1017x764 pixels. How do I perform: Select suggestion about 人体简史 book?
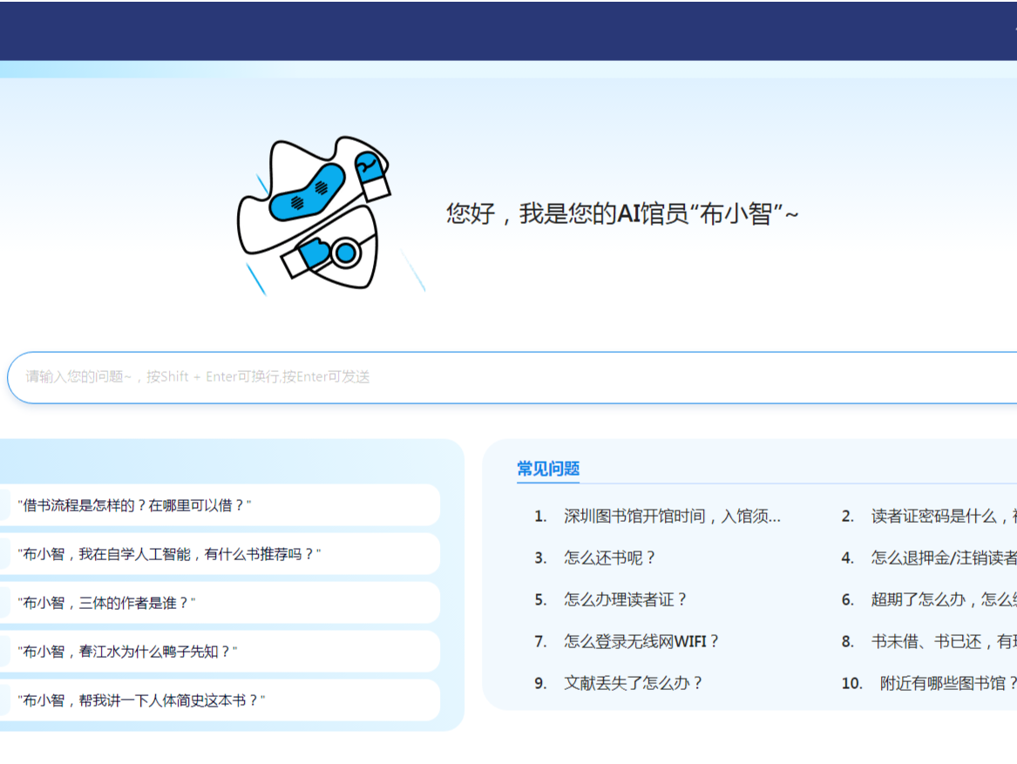220,700
